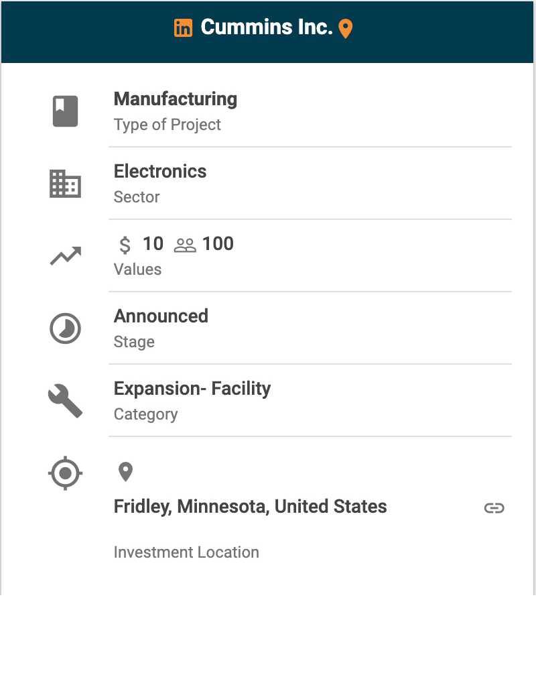Click the orange map pin in header

[x=345, y=29]
